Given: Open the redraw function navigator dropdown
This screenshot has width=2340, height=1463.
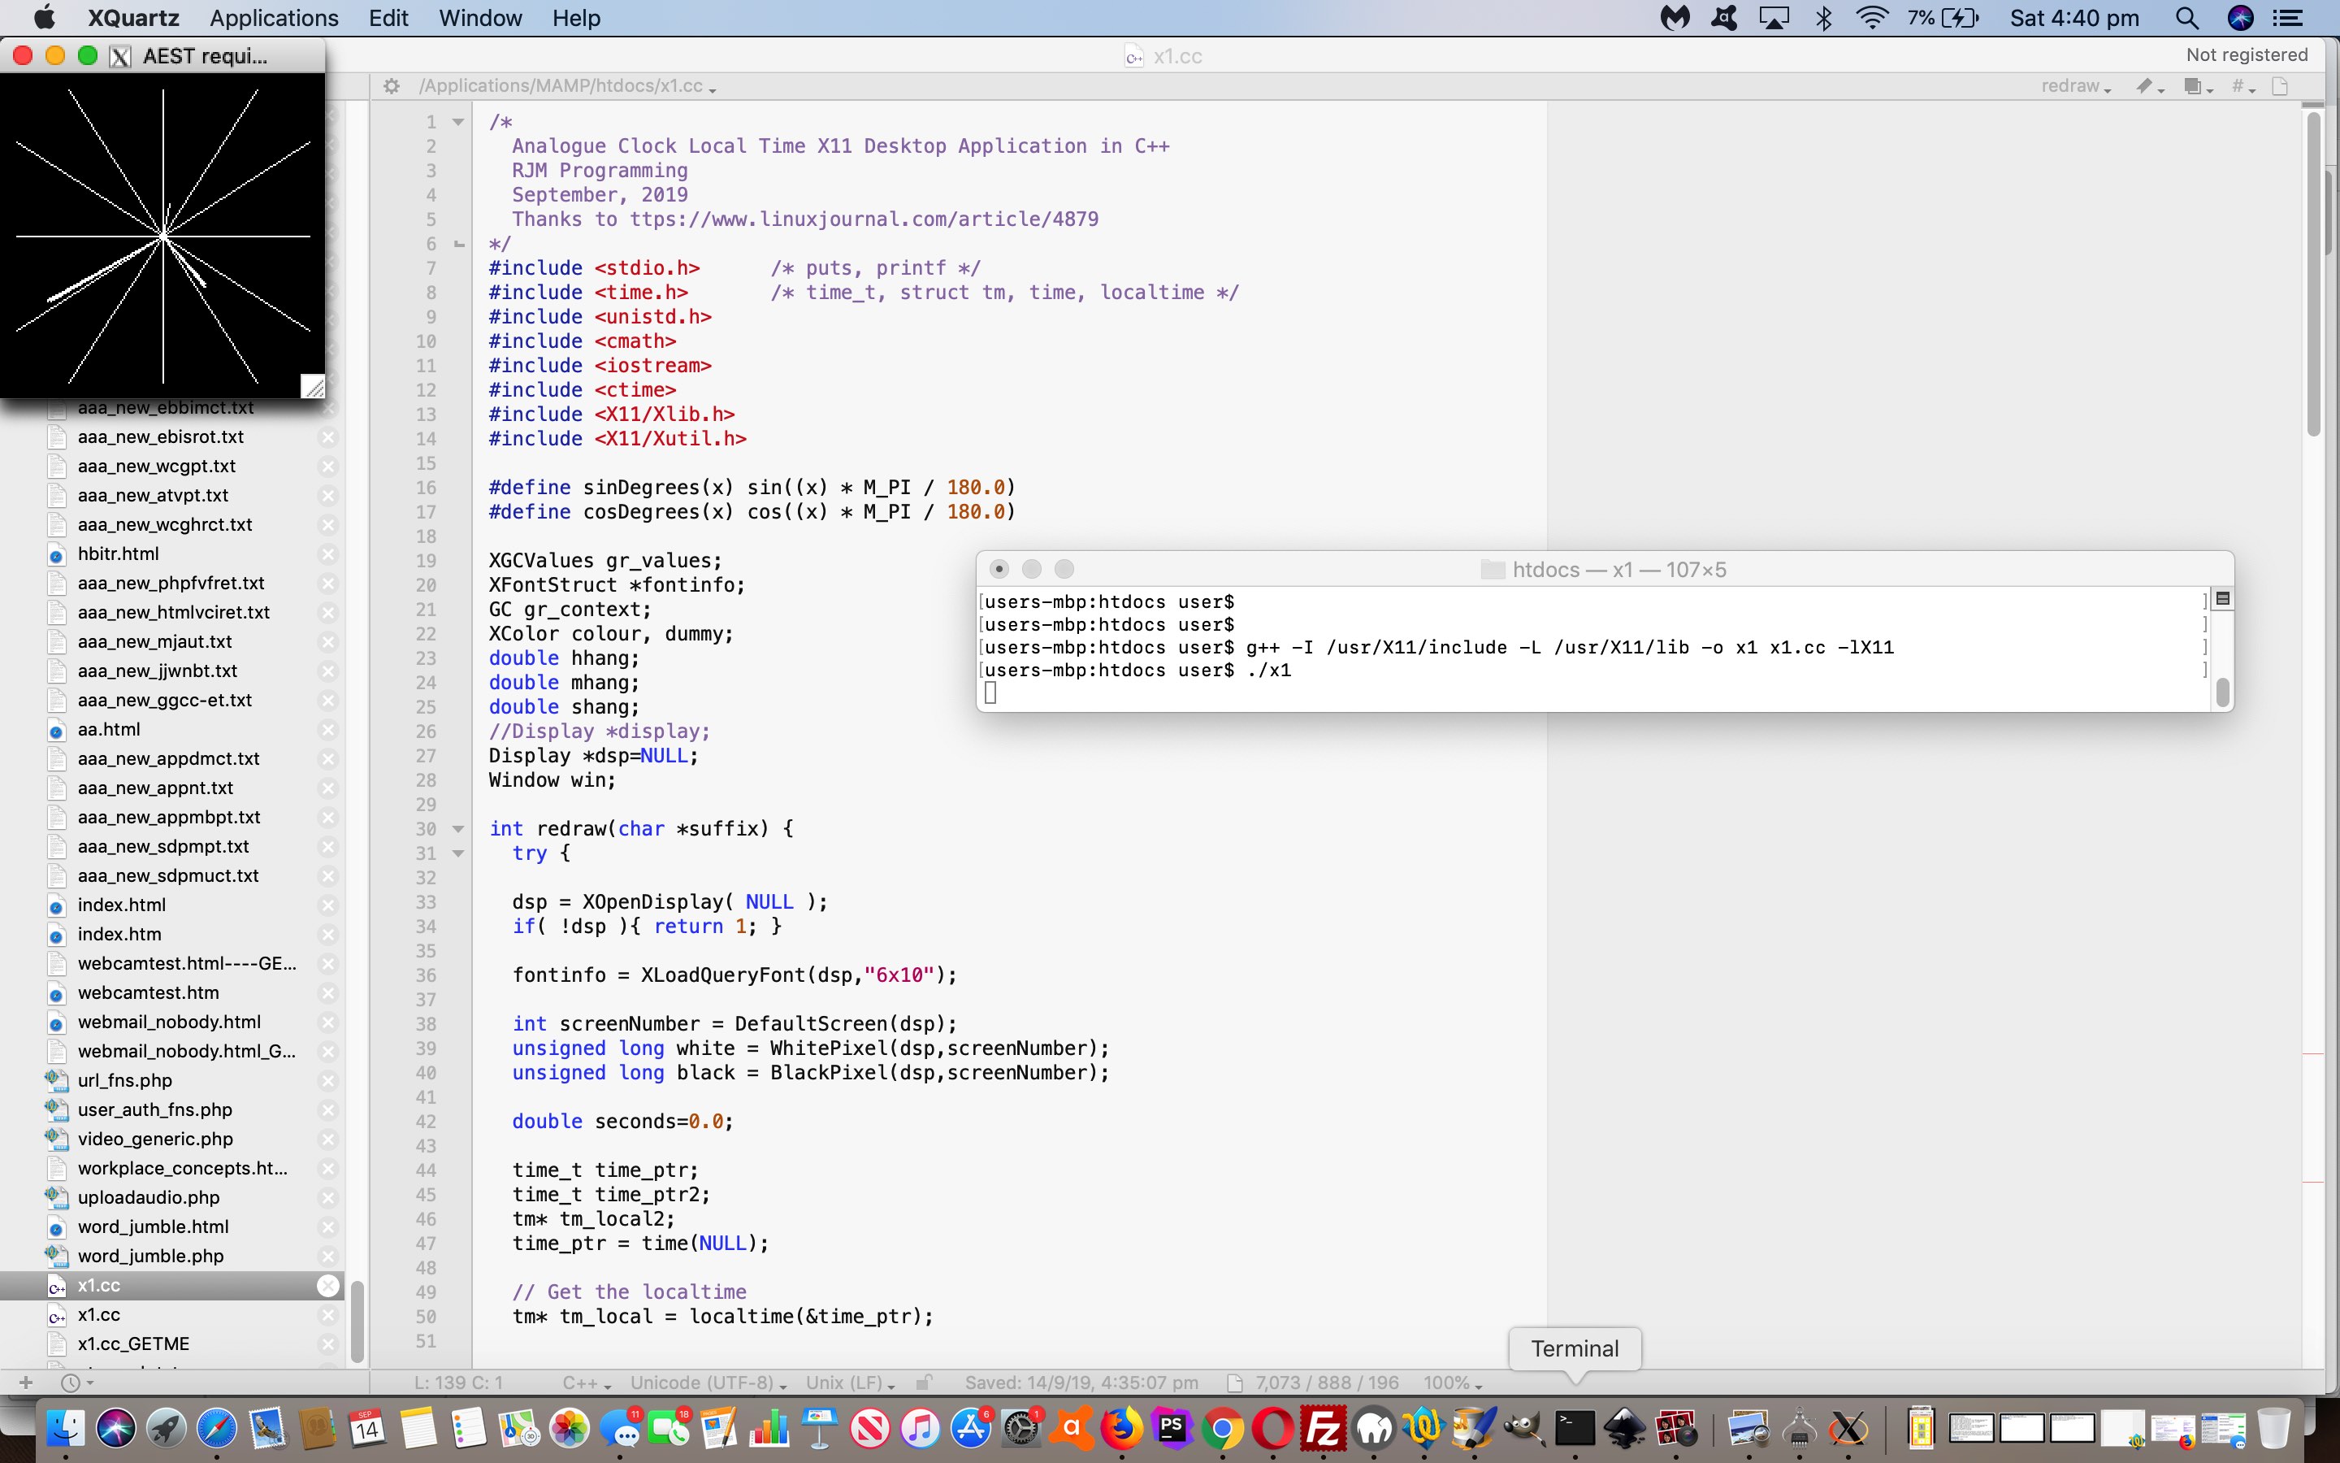Looking at the screenshot, I should coord(2075,86).
